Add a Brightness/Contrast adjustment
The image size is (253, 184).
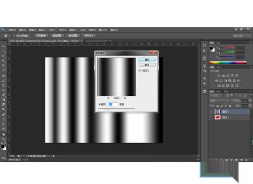(x=219, y=76)
